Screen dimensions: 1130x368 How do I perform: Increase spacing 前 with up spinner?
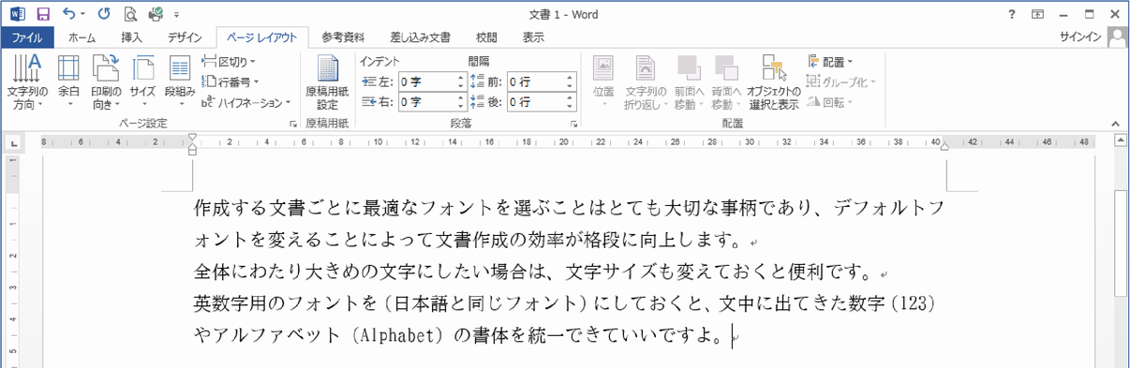coord(570,78)
